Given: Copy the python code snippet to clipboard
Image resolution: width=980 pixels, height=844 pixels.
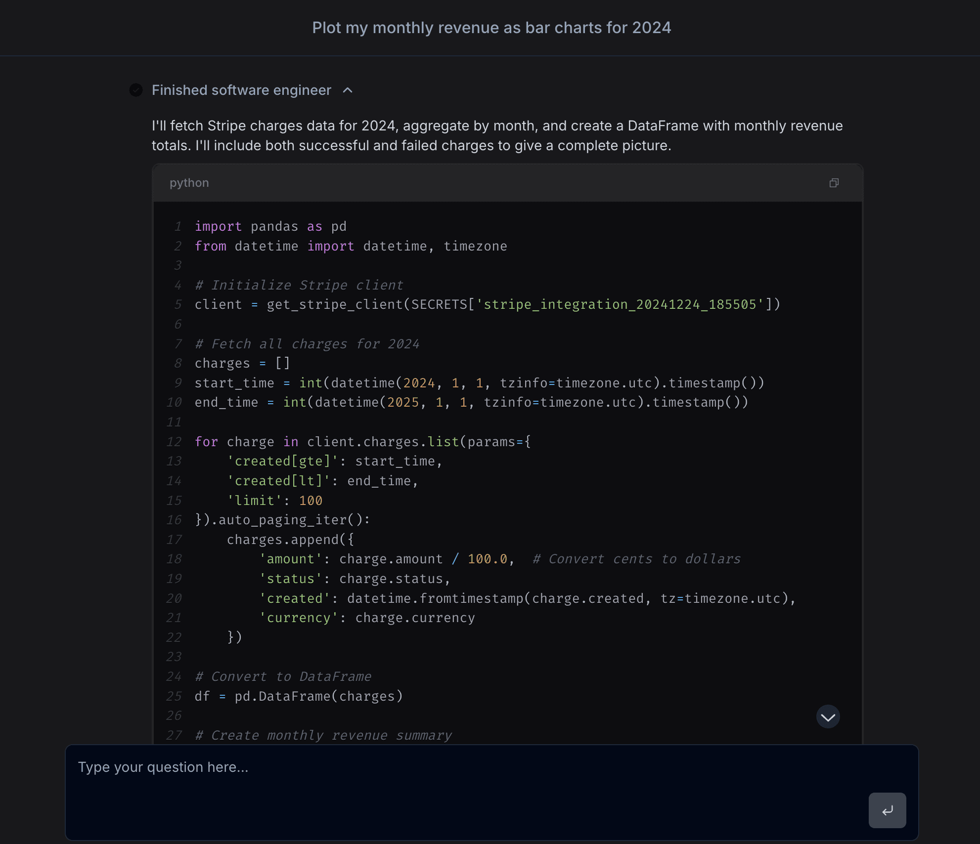Looking at the screenshot, I should [x=834, y=183].
